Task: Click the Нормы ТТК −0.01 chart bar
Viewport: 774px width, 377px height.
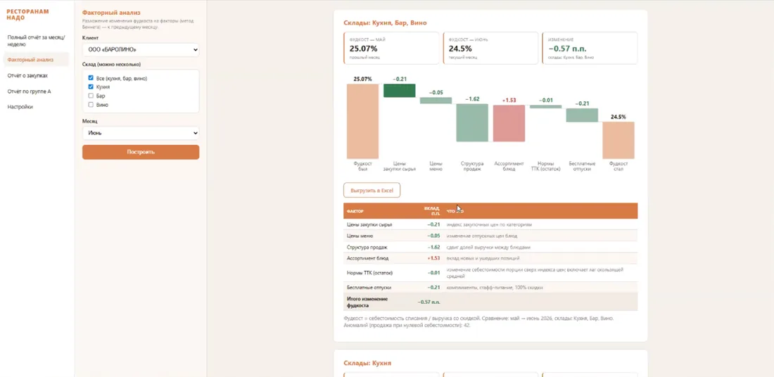Action: tap(545, 107)
